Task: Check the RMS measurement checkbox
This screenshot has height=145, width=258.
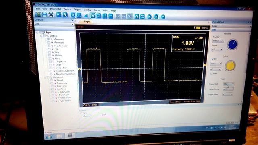Action: [50, 58]
